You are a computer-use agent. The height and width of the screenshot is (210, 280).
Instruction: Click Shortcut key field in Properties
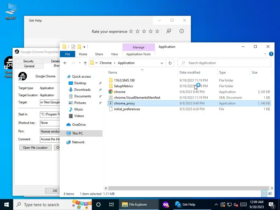click(50, 123)
